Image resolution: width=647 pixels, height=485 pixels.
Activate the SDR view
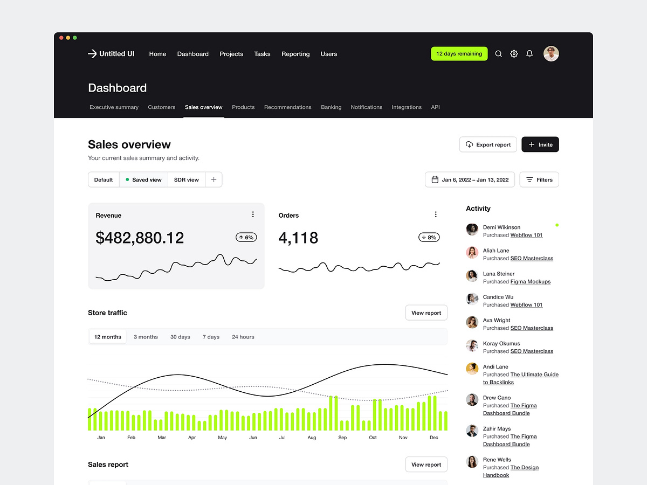click(x=186, y=179)
